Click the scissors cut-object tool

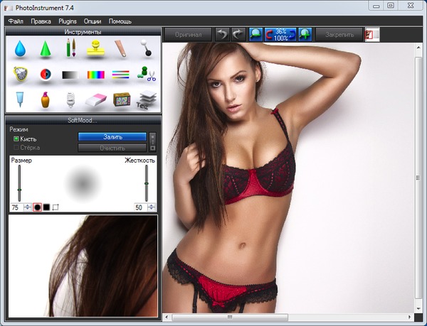point(147,75)
